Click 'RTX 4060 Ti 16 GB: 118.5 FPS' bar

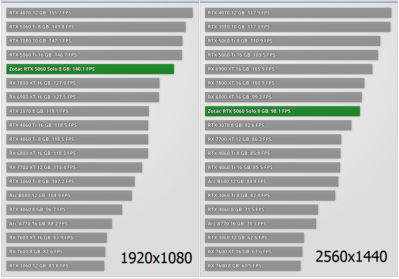[x=77, y=125]
